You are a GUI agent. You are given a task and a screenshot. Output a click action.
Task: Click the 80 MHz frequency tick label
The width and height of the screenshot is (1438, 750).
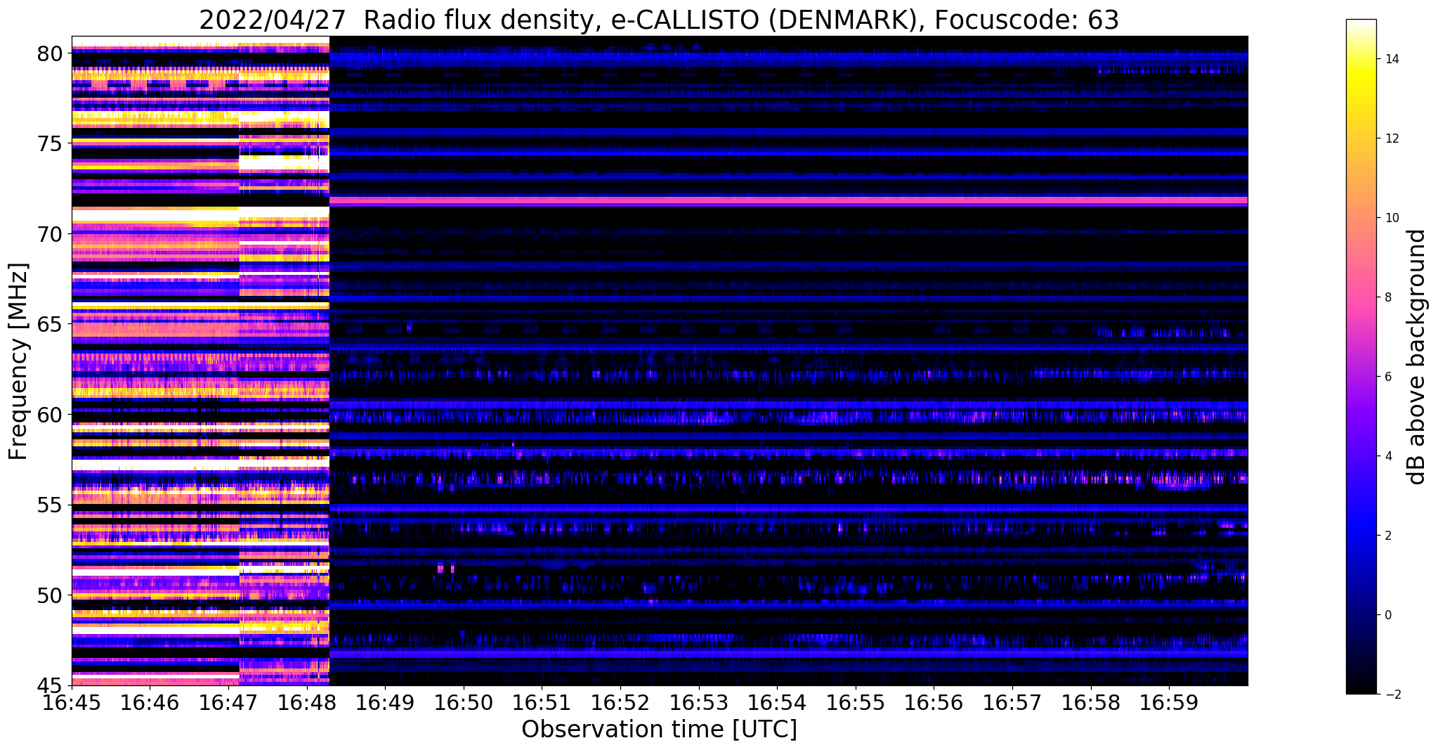[x=49, y=53]
